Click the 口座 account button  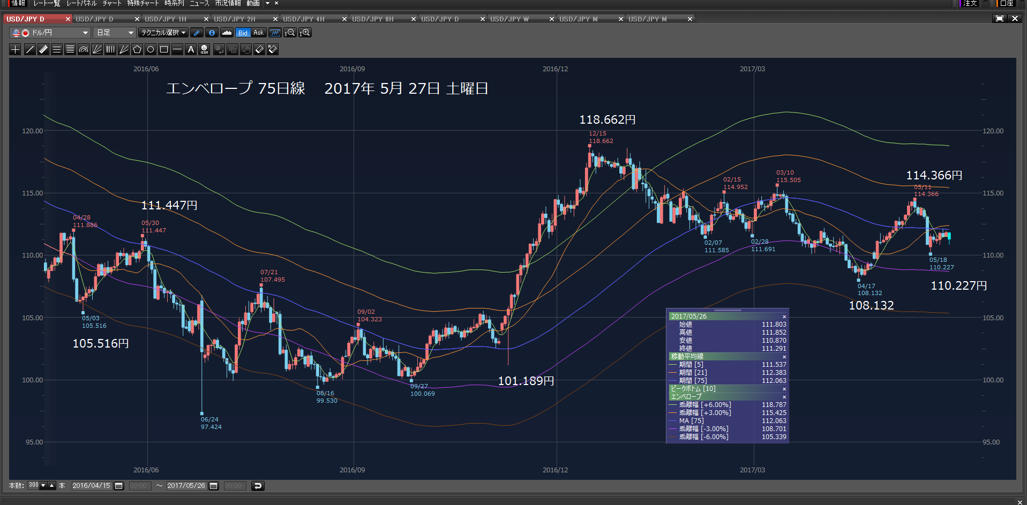(1007, 3)
